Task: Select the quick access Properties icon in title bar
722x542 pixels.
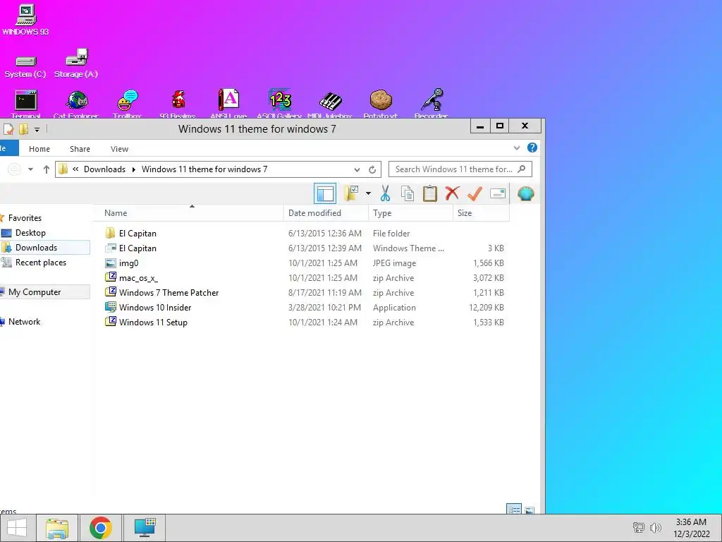Action: [8, 129]
